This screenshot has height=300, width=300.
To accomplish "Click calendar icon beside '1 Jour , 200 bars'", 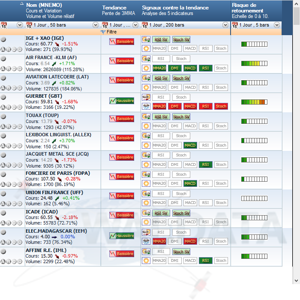I will click(x=145, y=25).
